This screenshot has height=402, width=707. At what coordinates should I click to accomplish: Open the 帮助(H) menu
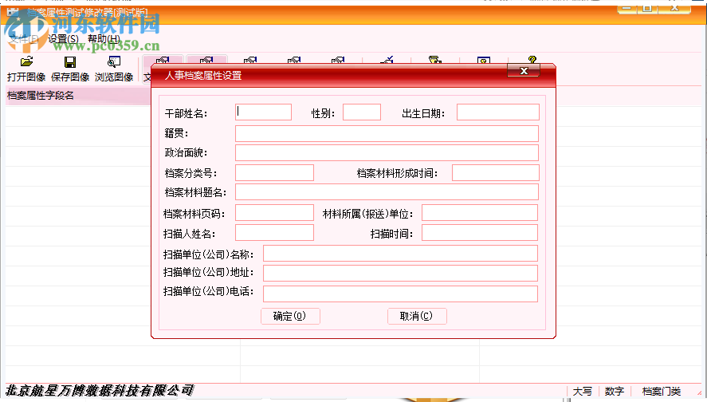tap(104, 39)
